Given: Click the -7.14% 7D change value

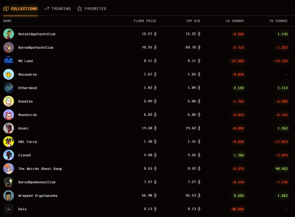Looking at the screenshot, I should (x=282, y=182).
